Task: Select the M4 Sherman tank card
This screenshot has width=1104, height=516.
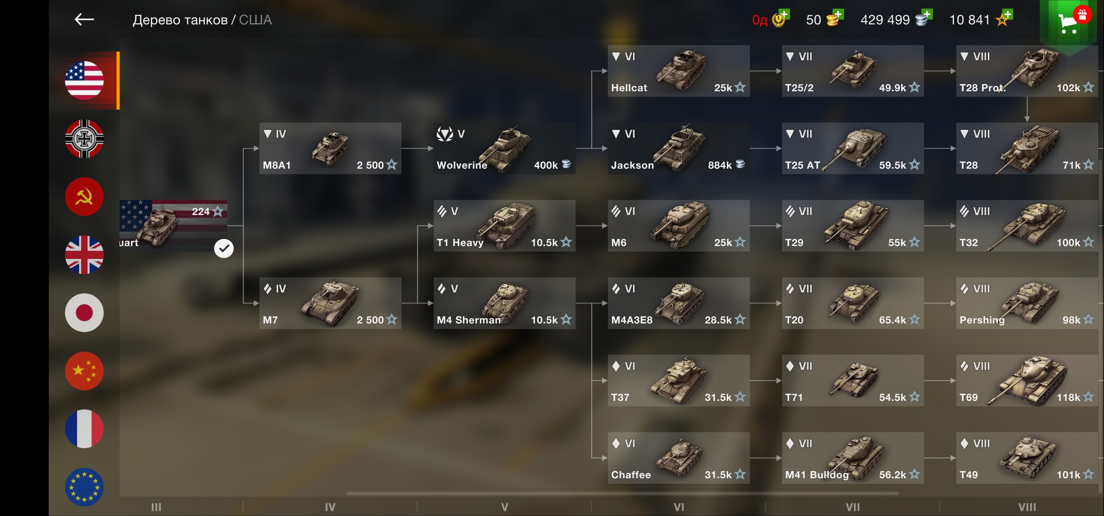Action: click(504, 303)
